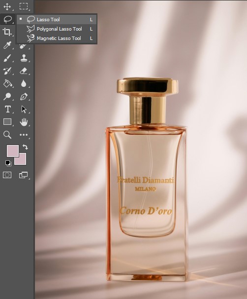Select the Eraser tool

coord(24,71)
